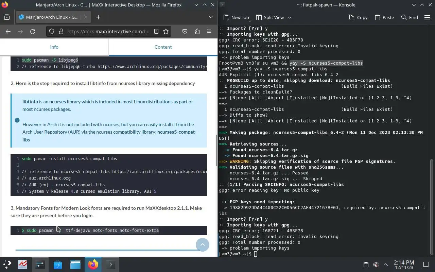The width and height of the screenshot is (435, 272).
Task: Switch to the Content tab
Action: 163,47
